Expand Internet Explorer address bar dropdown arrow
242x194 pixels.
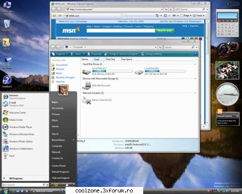[x=162, y=10]
